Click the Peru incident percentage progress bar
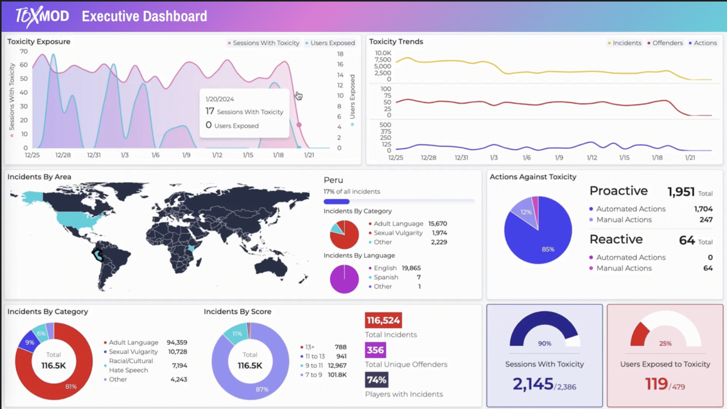This screenshot has height=409, width=727. [399, 202]
